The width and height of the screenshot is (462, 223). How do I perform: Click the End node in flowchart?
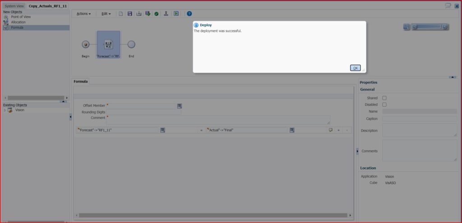[131, 45]
